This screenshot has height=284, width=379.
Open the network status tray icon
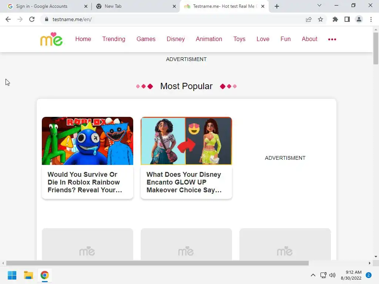(323, 275)
